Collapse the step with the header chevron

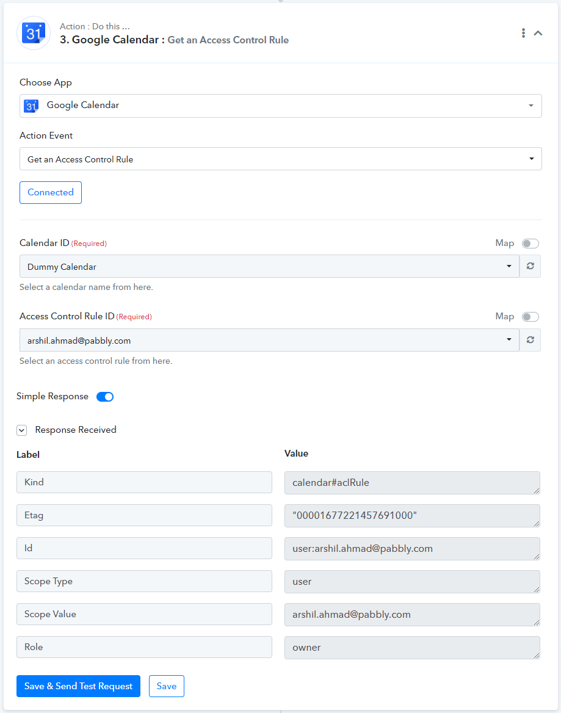click(x=538, y=33)
